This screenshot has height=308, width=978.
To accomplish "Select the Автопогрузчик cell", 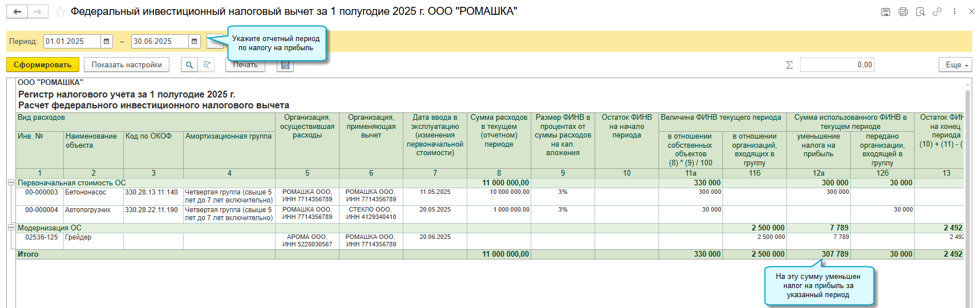I will coord(94,214).
